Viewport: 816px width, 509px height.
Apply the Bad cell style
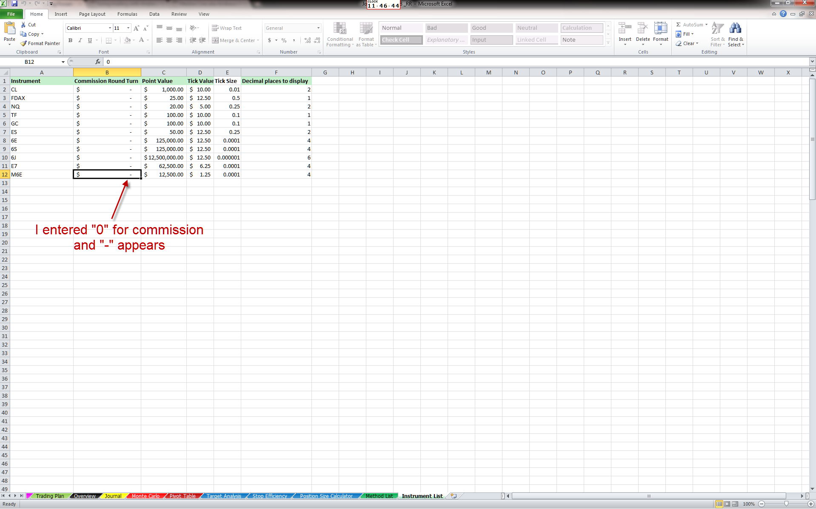(446, 28)
